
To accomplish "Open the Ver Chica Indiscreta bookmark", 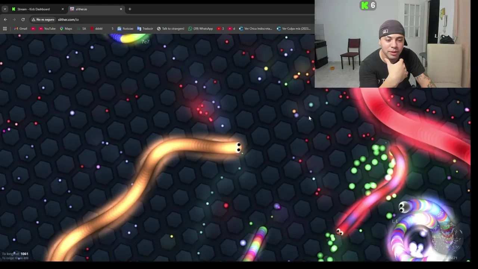I will point(255,28).
